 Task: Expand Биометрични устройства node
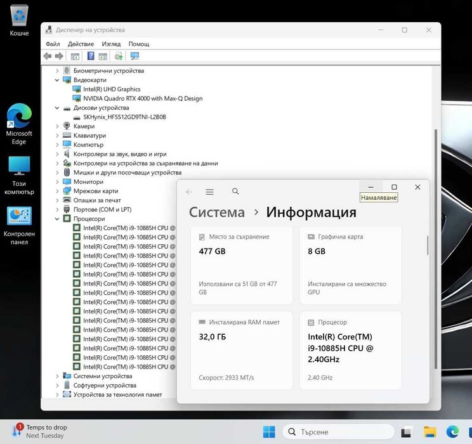click(57, 71)
